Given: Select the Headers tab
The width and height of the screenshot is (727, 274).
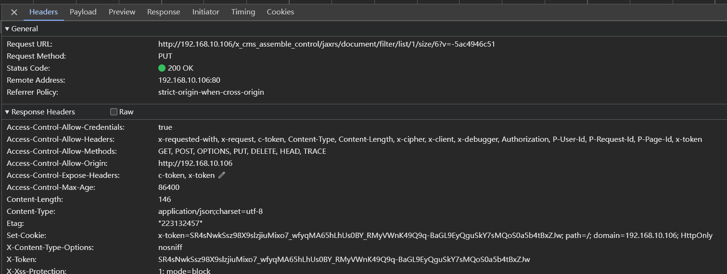Looking at the screenshot, I should pyautogui.click(x=43, y=12).
